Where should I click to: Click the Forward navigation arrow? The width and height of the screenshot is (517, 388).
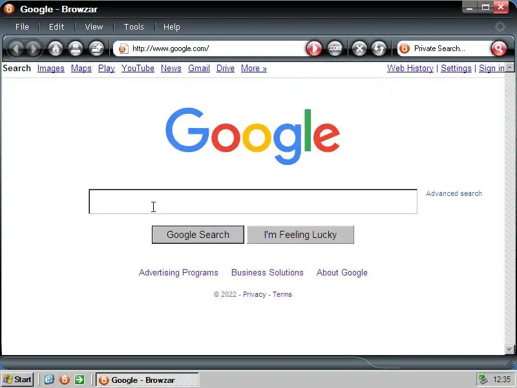tap(34, 49)
